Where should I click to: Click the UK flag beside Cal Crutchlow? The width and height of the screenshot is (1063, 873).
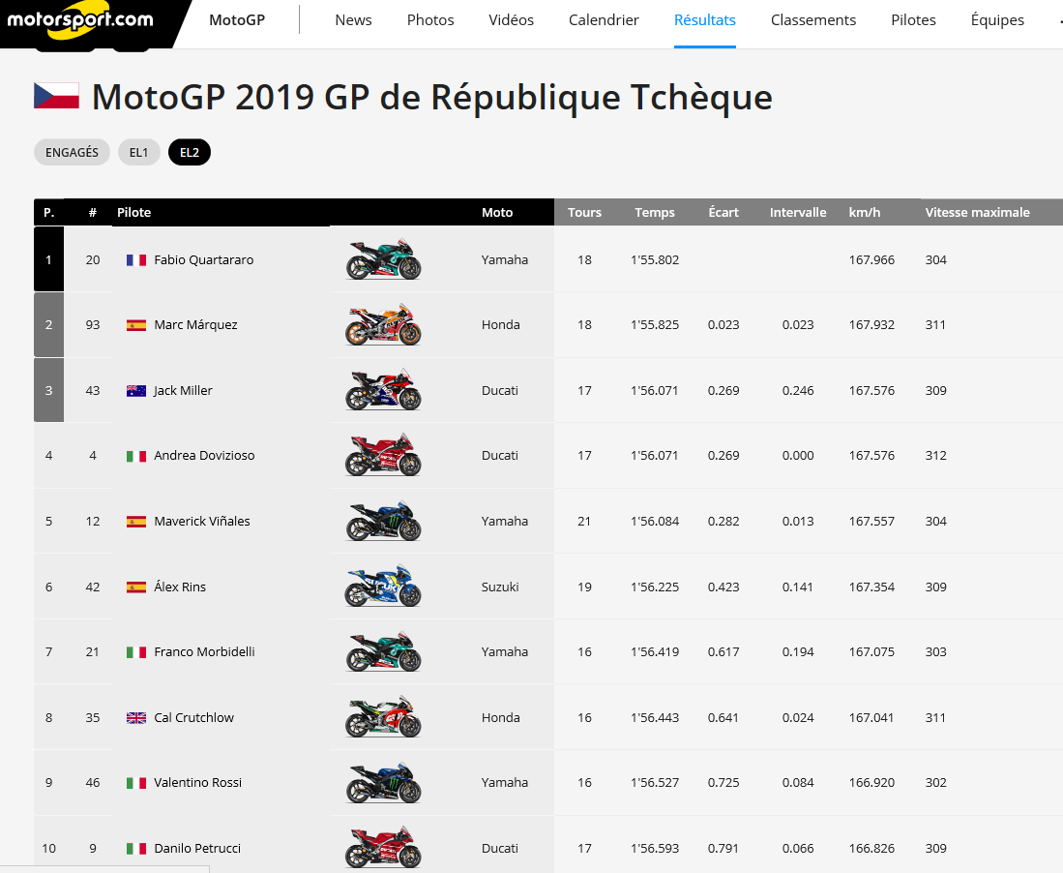point(136,718)
